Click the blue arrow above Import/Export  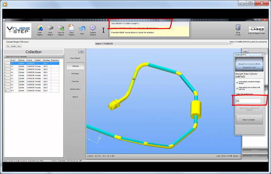click(81, 51)
